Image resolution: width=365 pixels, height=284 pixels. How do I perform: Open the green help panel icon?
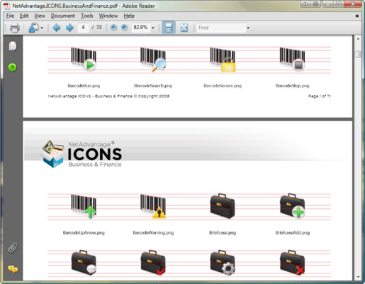(13, 67)
